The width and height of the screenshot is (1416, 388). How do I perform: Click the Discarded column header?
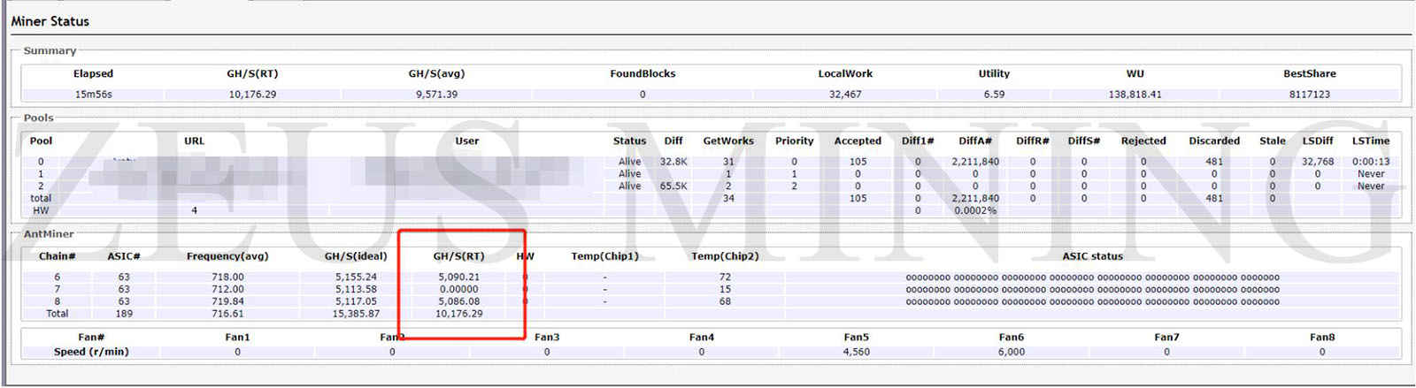click(x=1214, y=141)
